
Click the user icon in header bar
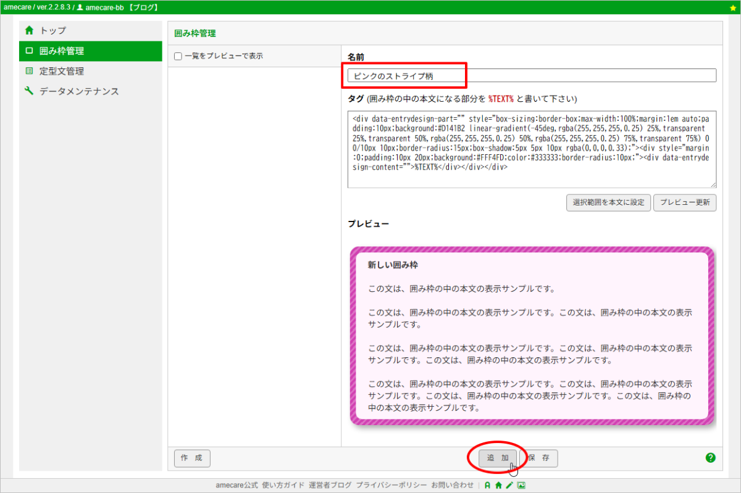(80, 7)
